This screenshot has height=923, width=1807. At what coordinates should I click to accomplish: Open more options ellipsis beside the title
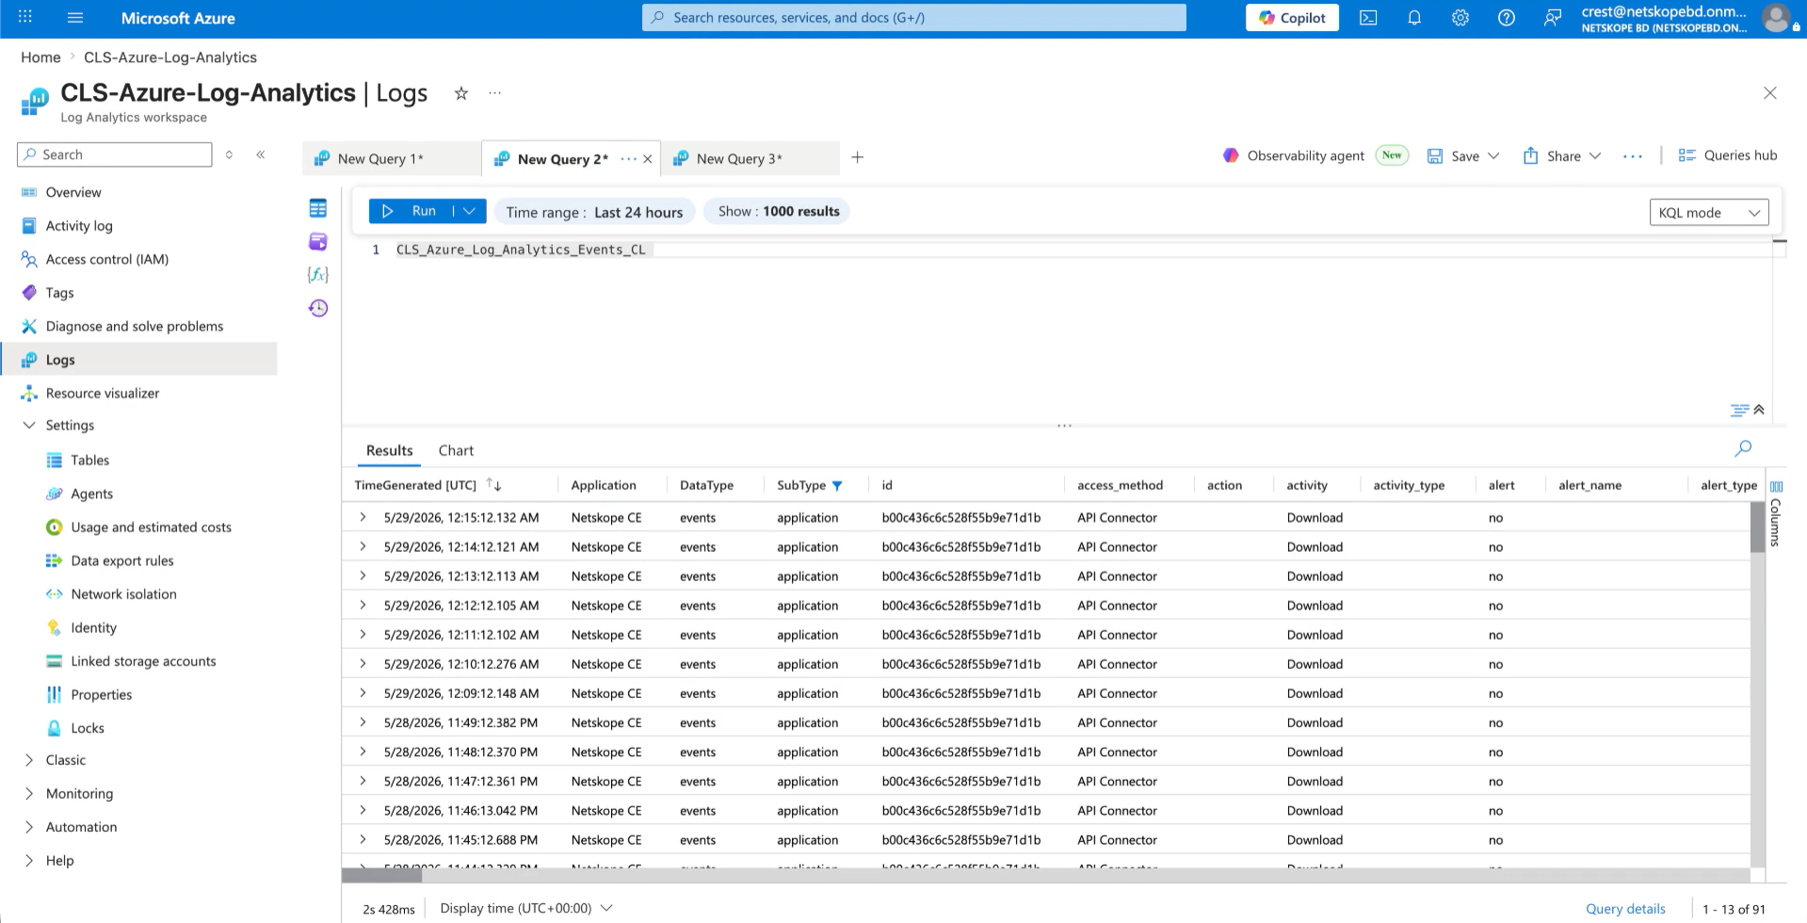coord(494,93)
